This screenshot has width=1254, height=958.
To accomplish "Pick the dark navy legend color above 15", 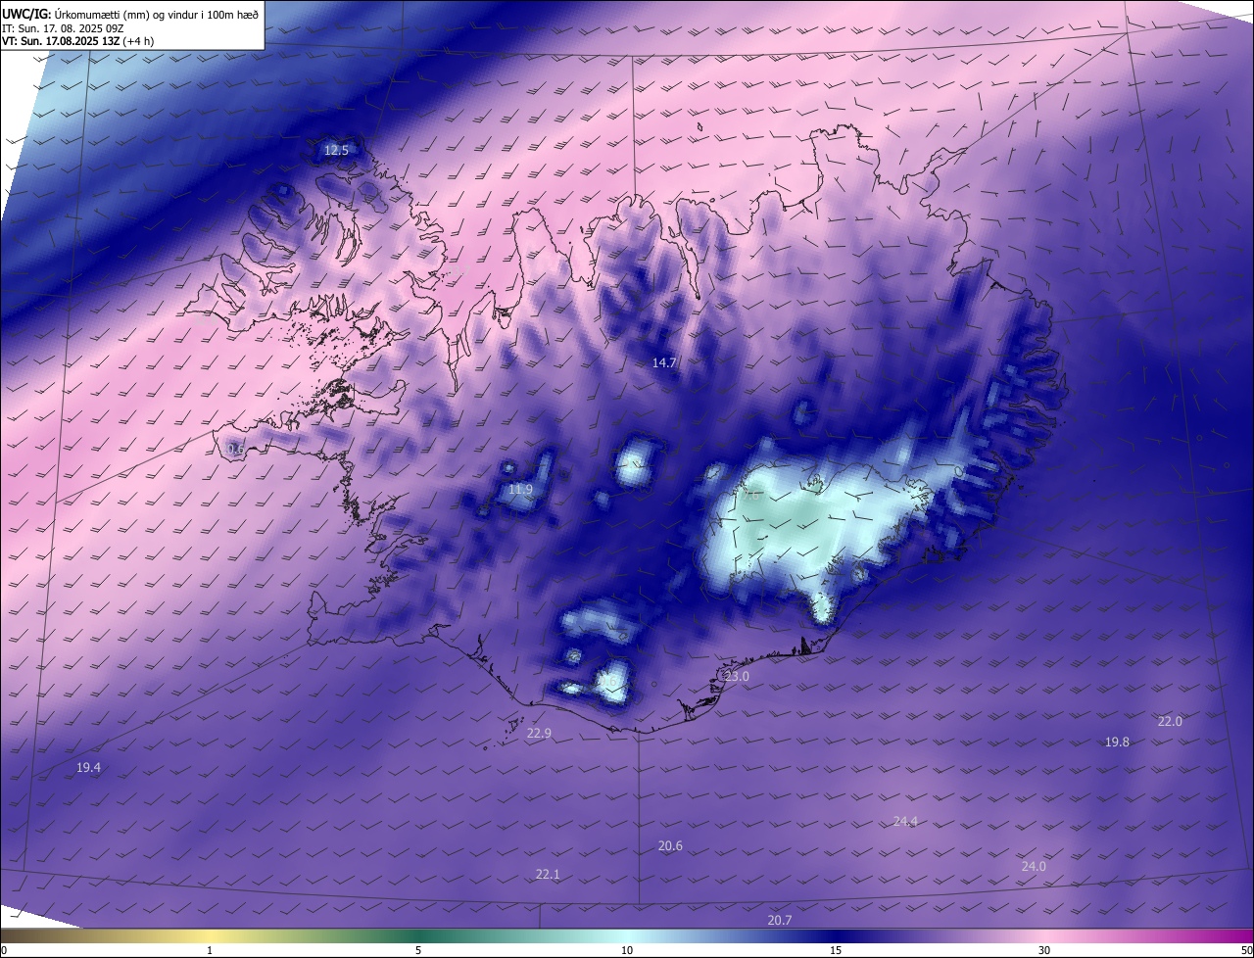I will pyautogui.click(x=835, y=935).
